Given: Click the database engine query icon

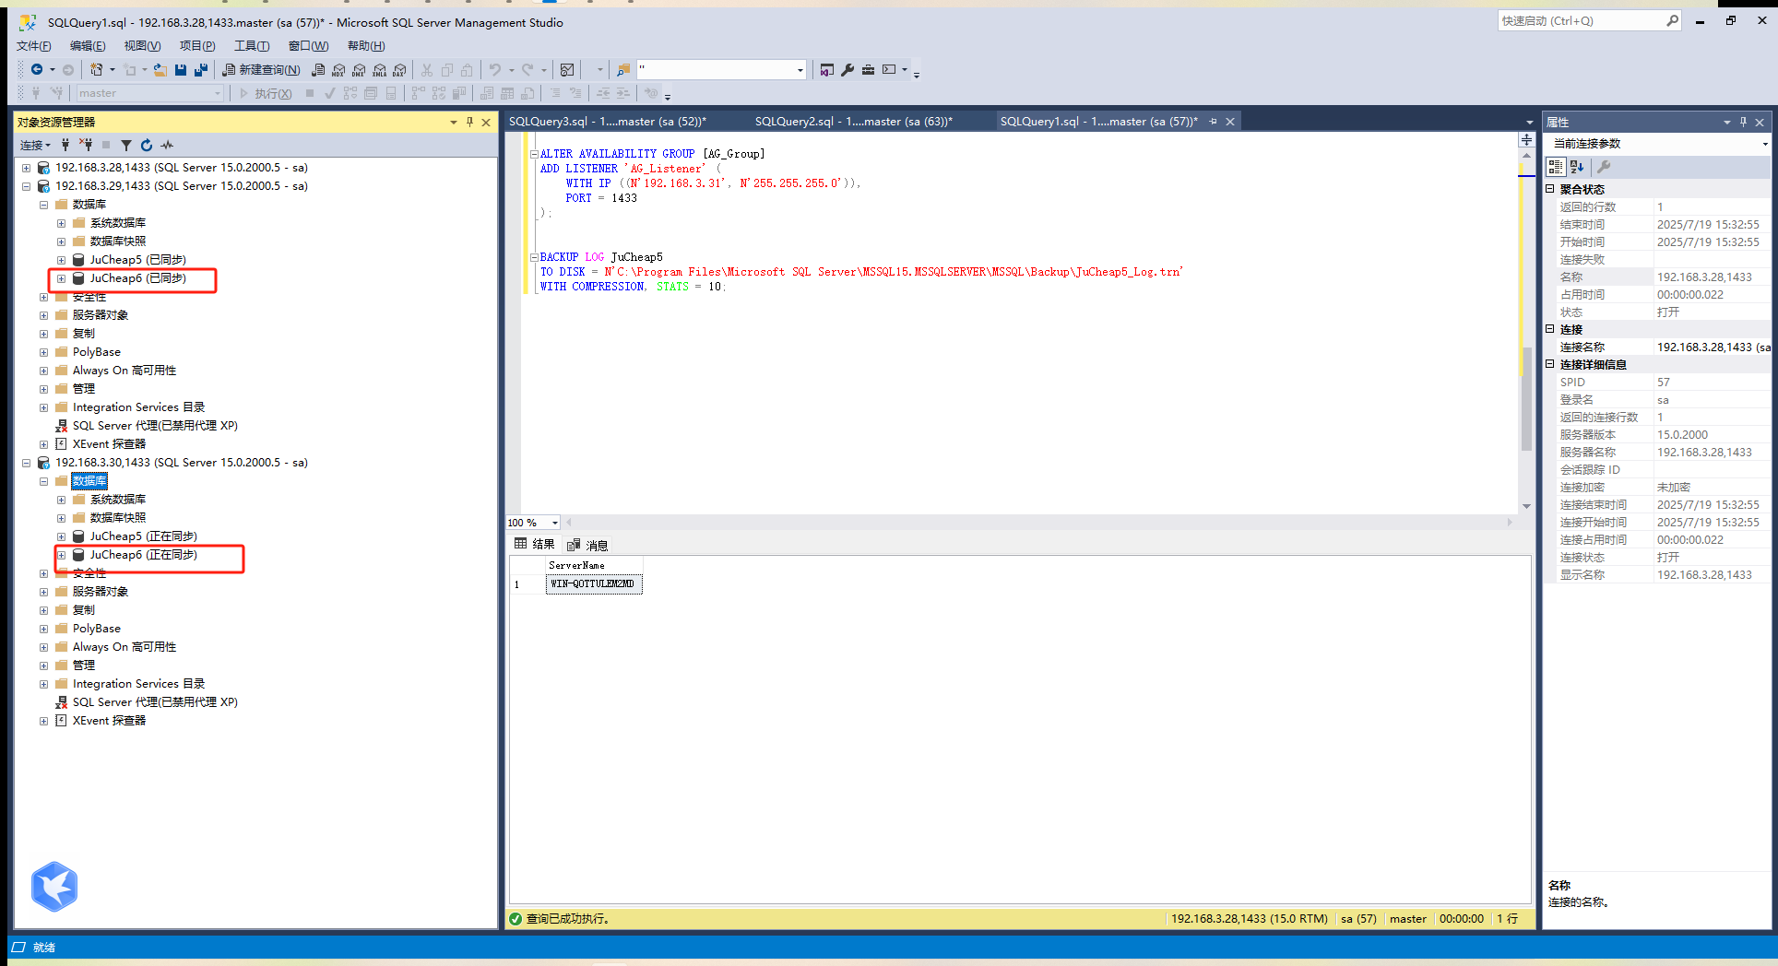Looking at the screenshot, I should pos(318,69).
